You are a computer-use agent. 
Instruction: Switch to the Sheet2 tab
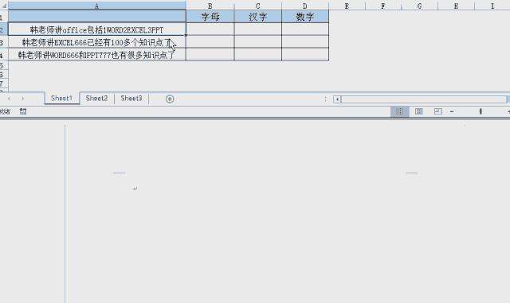click(x=96, y=98)
